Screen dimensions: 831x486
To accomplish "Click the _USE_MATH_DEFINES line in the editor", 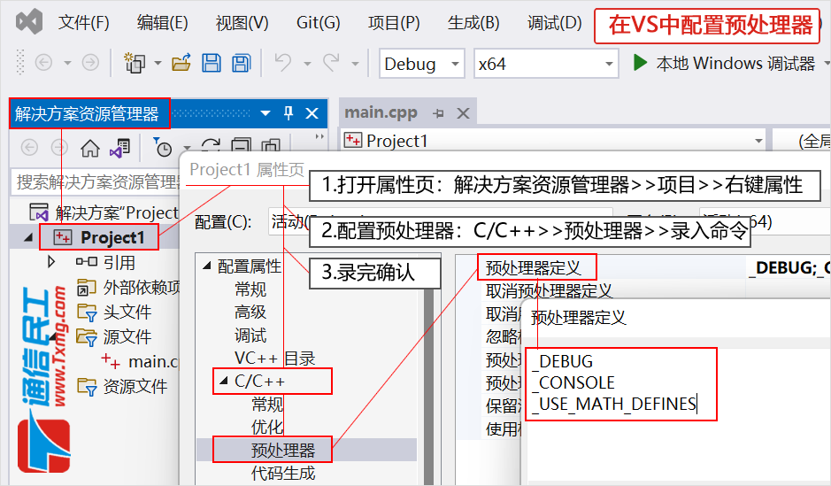I will [x=615, y=404].
